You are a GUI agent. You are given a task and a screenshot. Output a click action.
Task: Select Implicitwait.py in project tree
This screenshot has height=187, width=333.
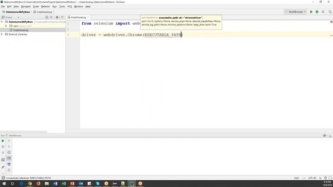click(21, 30)
